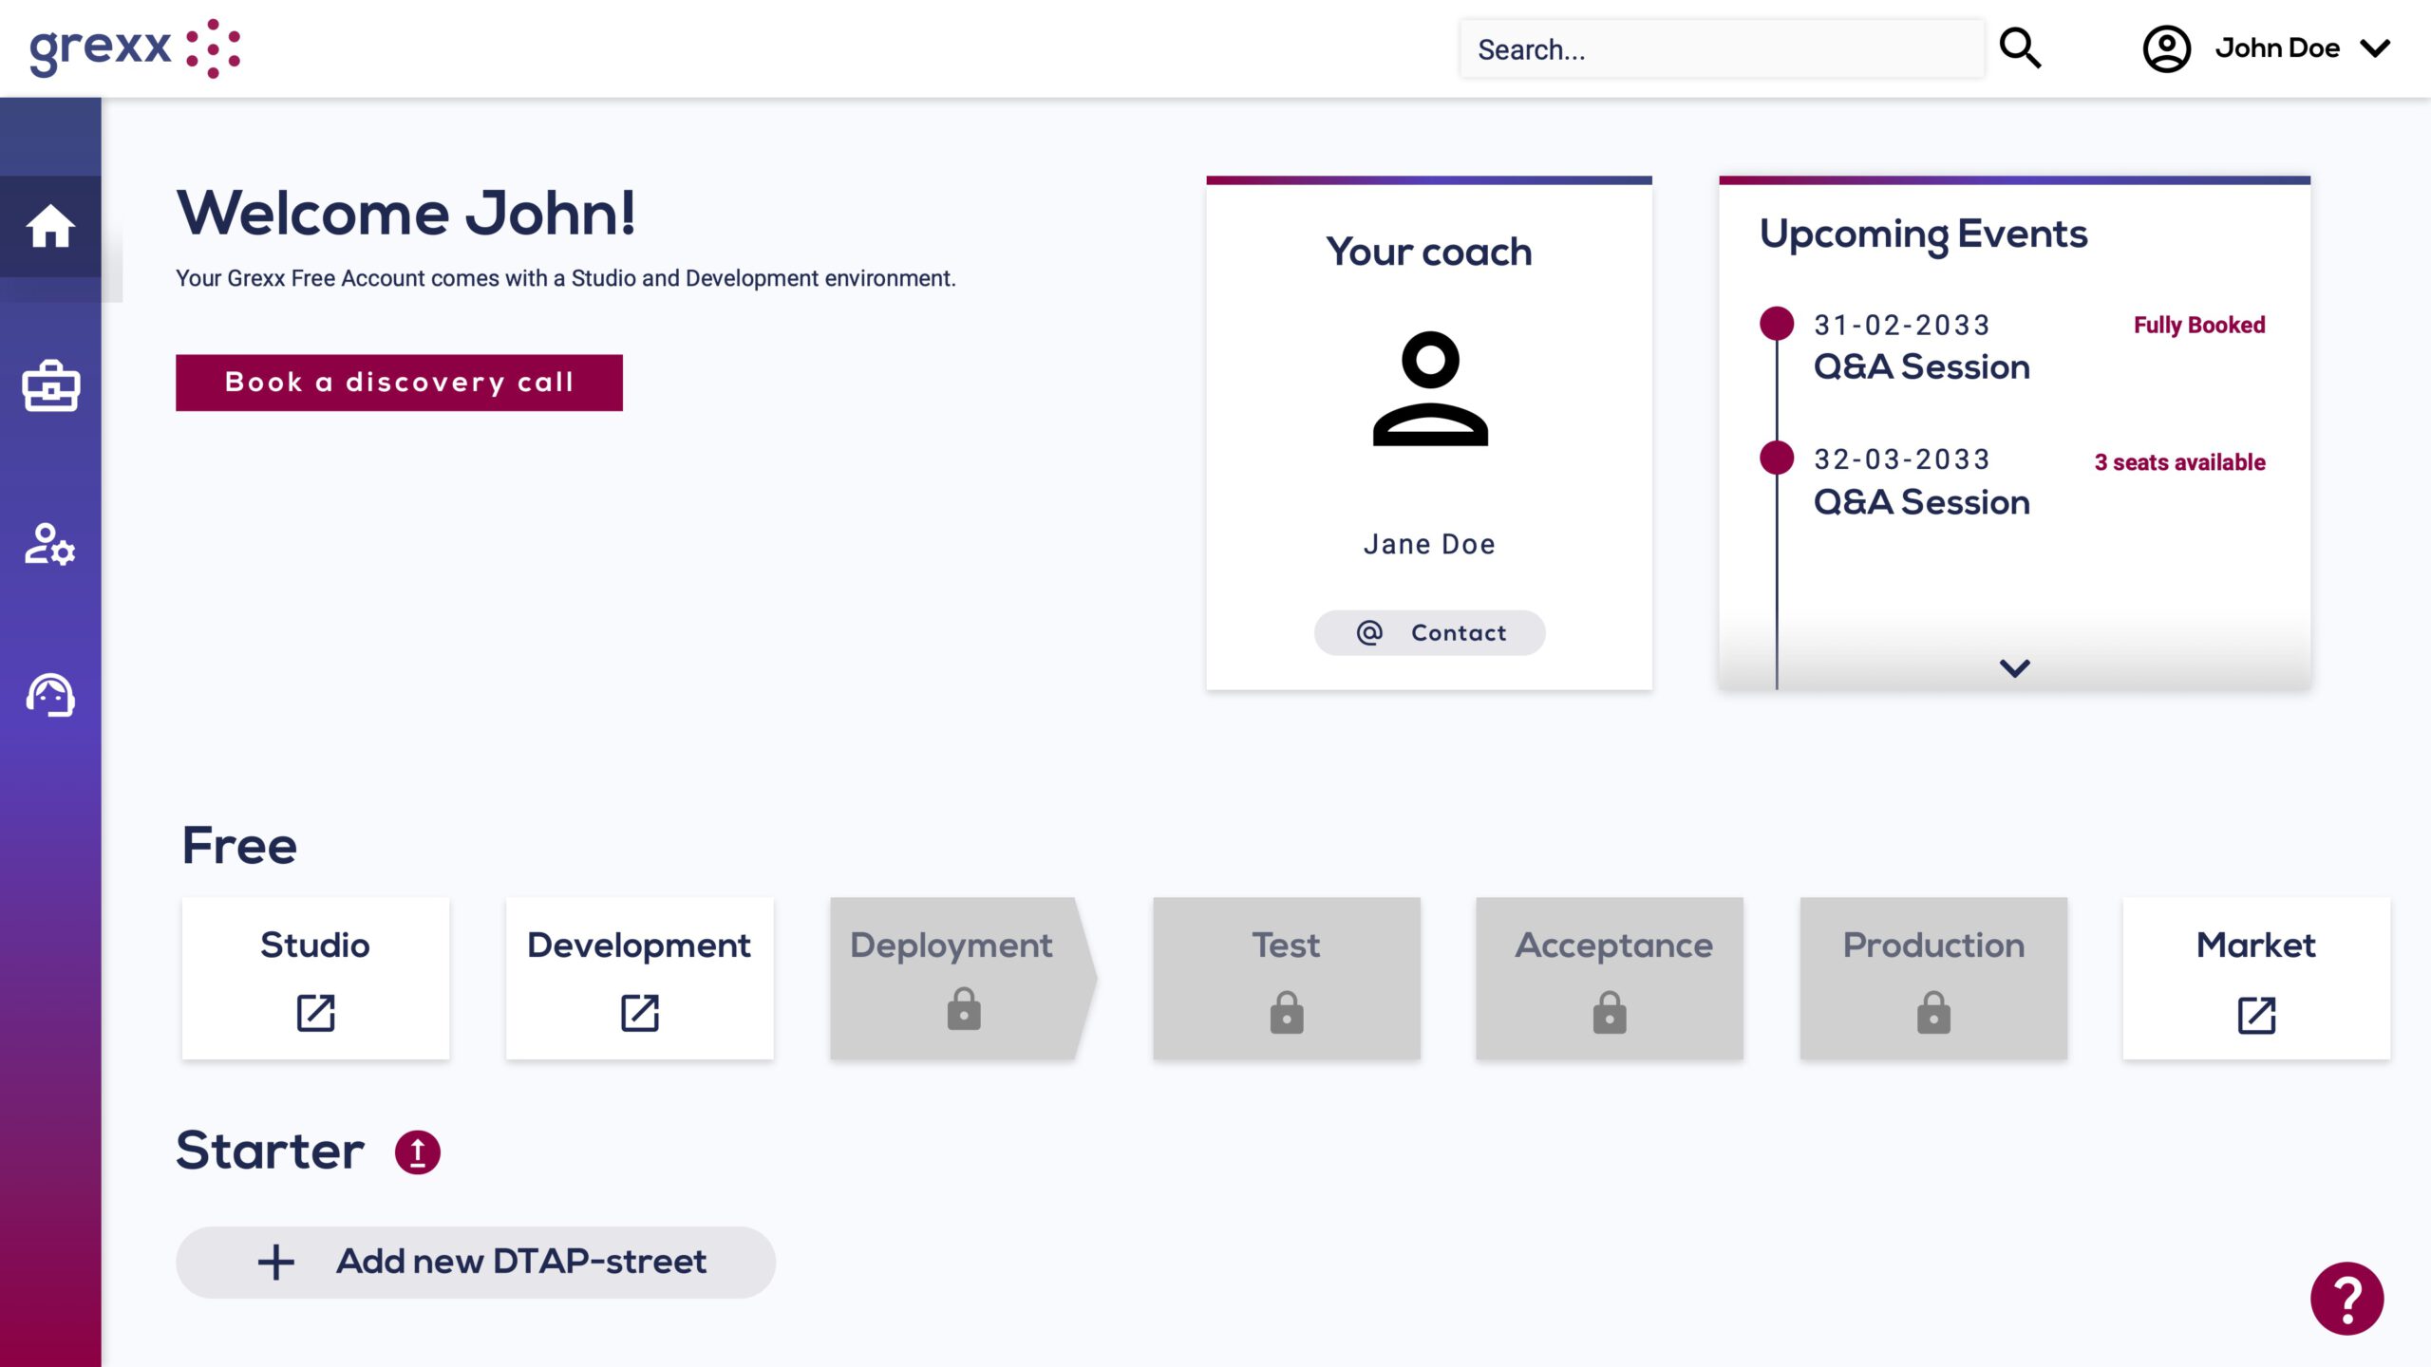Click Add new DTAP-street button

476,1262
